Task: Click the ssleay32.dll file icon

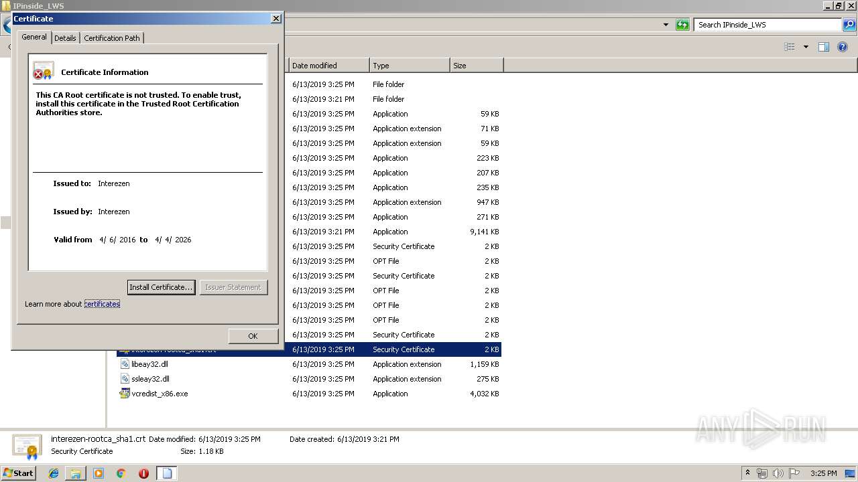Action: tap(125, 379)
